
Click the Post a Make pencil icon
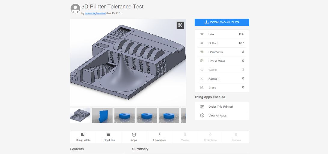click(x=202, y=61)
